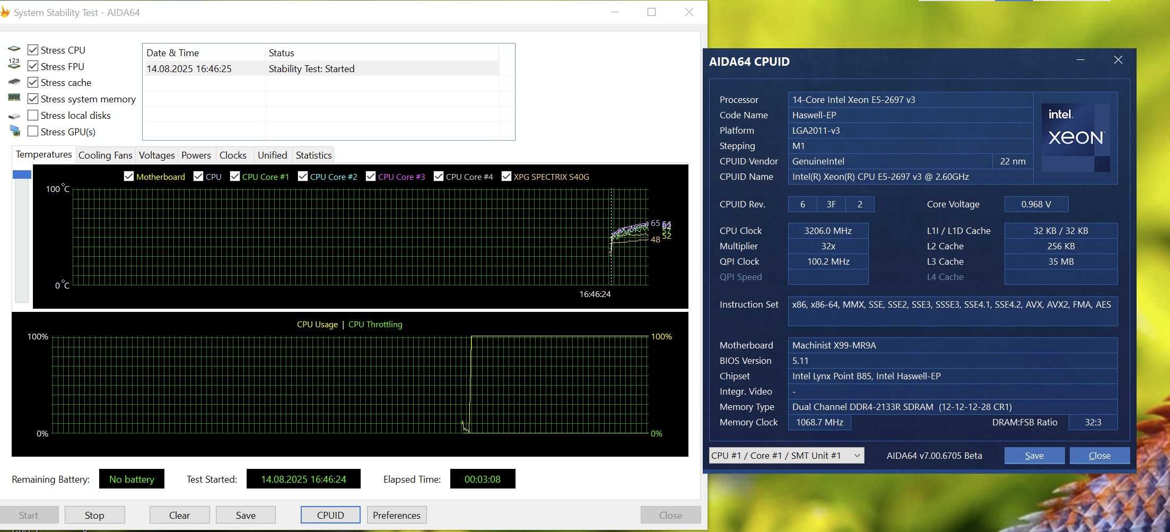Minimize the AIDA64 CPUID window

pos(1080,60)
